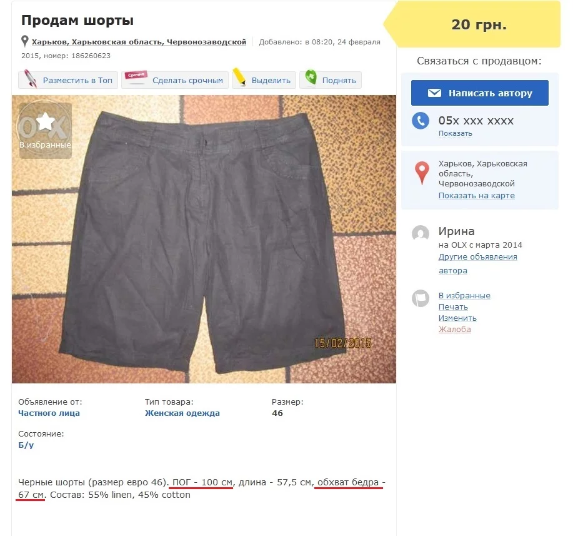
Task: Click the Срочно badge icon
Action: 136,76
